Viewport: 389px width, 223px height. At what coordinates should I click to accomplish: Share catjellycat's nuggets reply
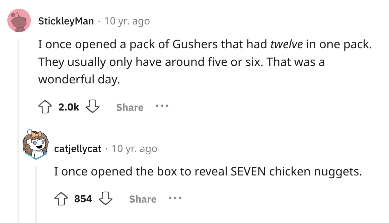(x=143, y=199)
